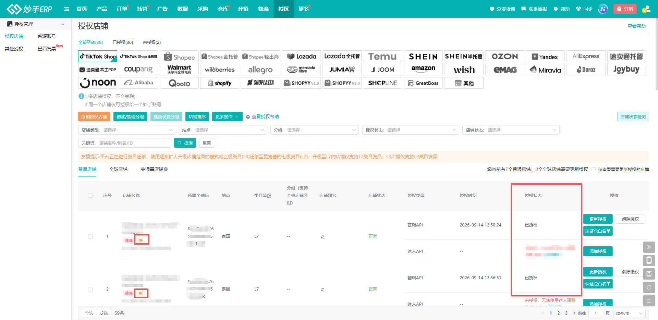Tick the select-all checkbox in table header
Screen dimensions: 658x320
coord(90,196)
